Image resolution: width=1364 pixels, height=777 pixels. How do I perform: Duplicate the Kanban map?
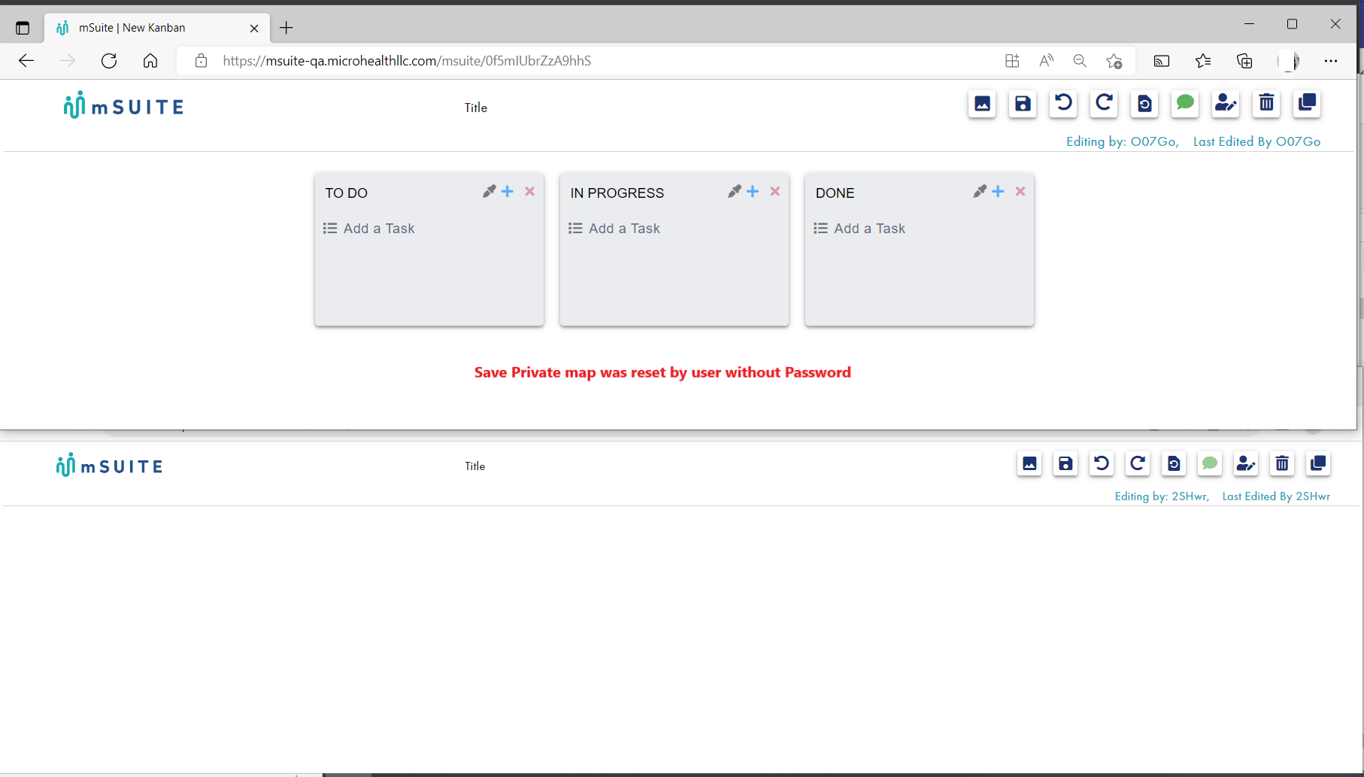point(1306,104)
